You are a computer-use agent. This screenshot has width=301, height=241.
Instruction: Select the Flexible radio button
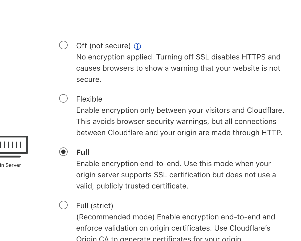click(x=63, y=99)
